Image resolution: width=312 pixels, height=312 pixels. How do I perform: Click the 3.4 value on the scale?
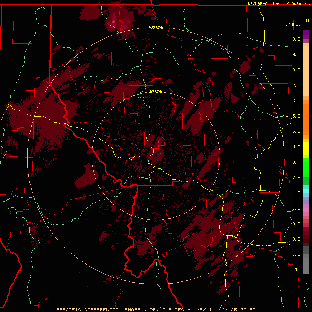(296, 162)
